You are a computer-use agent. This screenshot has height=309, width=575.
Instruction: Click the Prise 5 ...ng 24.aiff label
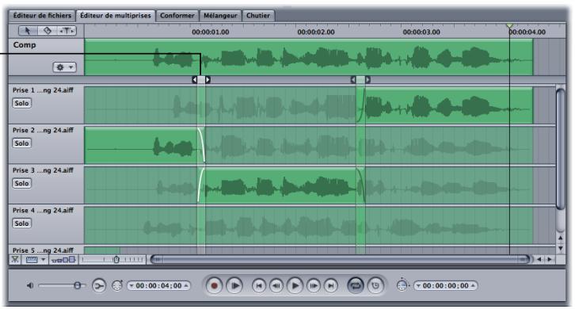point(43,250)
